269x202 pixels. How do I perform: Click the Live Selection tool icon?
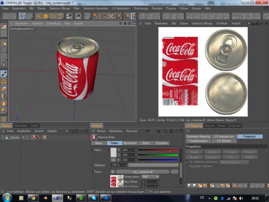[22, 16]
